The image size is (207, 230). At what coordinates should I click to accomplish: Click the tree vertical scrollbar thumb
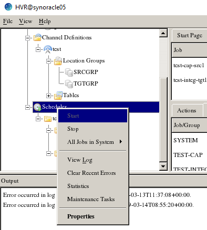click(x=163, y=119)
